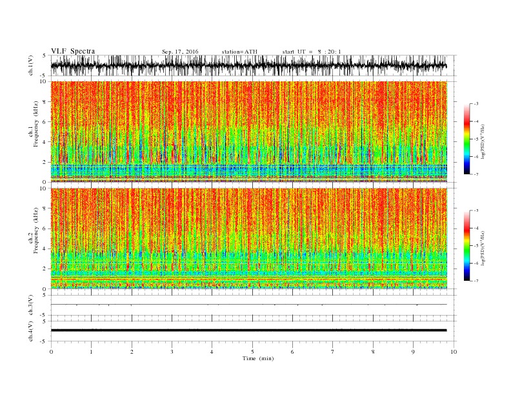The image size is (511, 395).
Task: Click time axis tick label "3"
Action: pyautogui.click(x=172, y=352)
